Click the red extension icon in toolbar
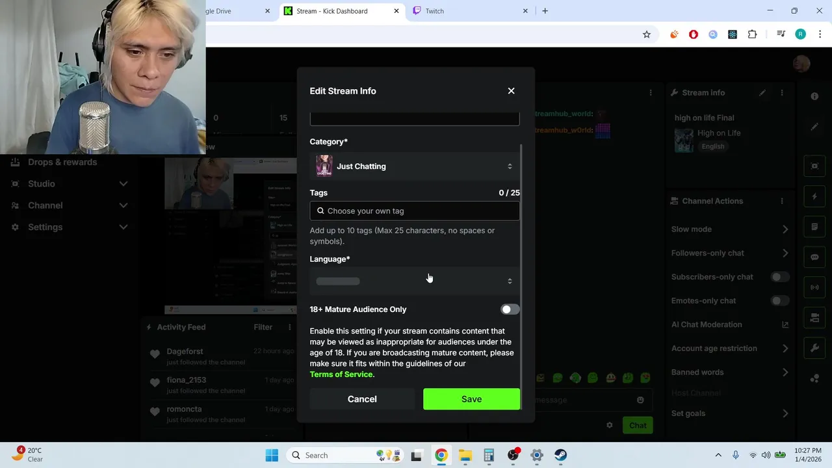The width and height of the screenshot is (832, 468). point(694,34)
